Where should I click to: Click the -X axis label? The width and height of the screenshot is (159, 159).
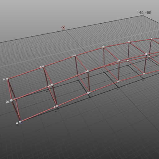coord(63,28)
